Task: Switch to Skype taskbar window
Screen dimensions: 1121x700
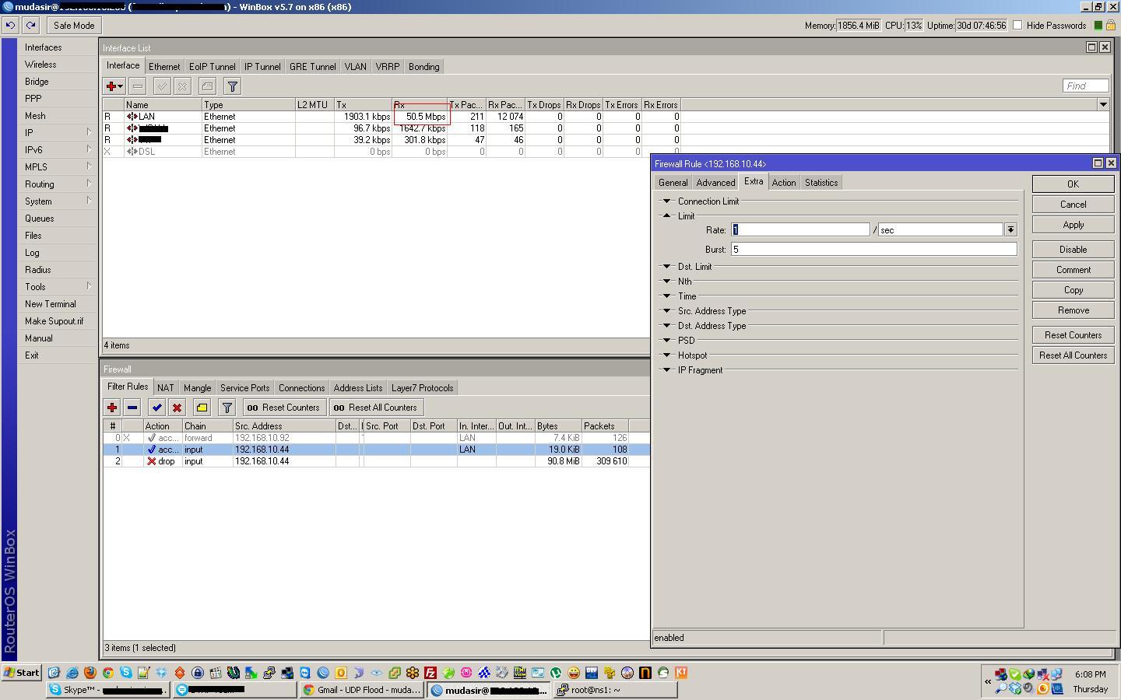Action: point(107,690)
